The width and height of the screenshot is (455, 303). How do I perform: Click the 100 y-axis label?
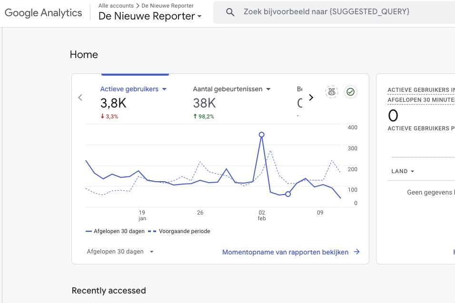click(x=353, y=190)
